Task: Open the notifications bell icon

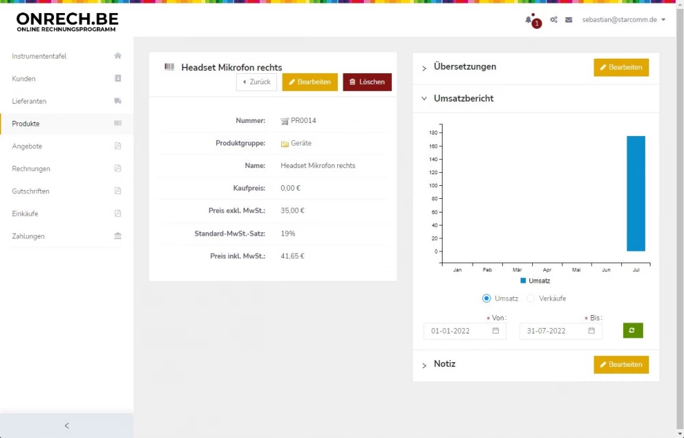Action: [x=529, y=20]
